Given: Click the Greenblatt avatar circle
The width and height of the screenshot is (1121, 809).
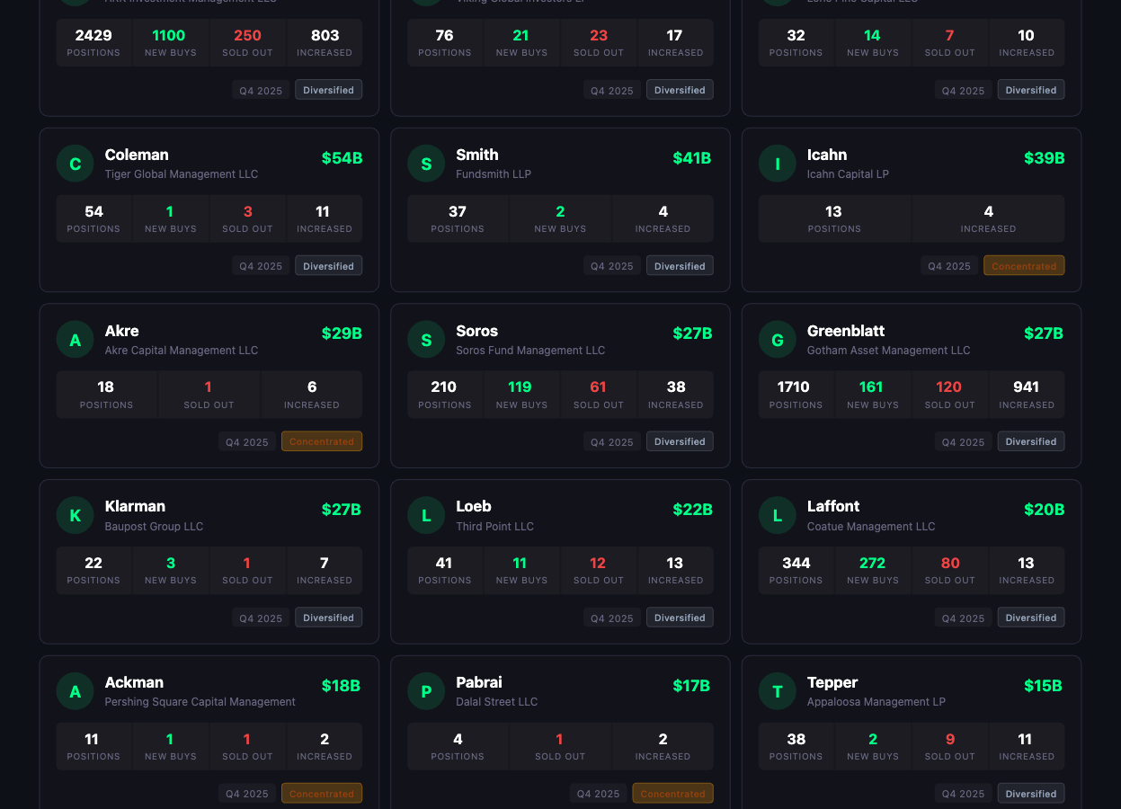Looking at the screenshot, I should click(x=777, y=340).
